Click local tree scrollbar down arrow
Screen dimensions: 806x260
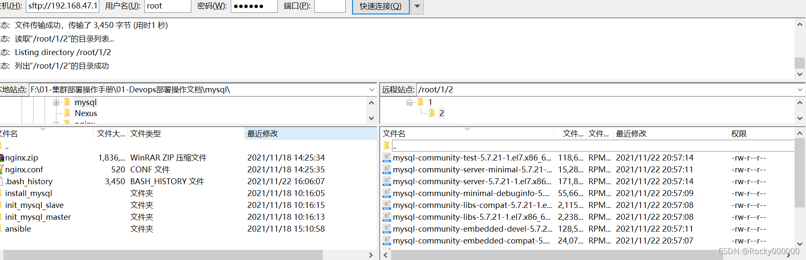[371, 118]
